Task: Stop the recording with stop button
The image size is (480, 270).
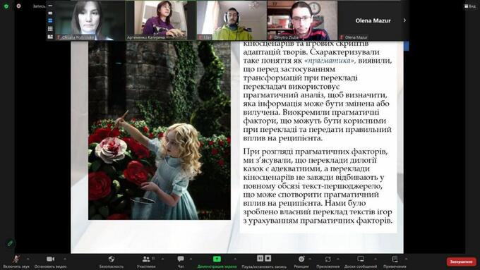Action: 268,259
